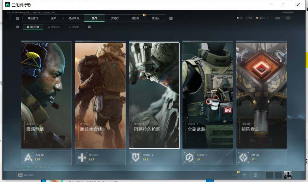Open the 全副武装 mission card

(x=208, y=96)
